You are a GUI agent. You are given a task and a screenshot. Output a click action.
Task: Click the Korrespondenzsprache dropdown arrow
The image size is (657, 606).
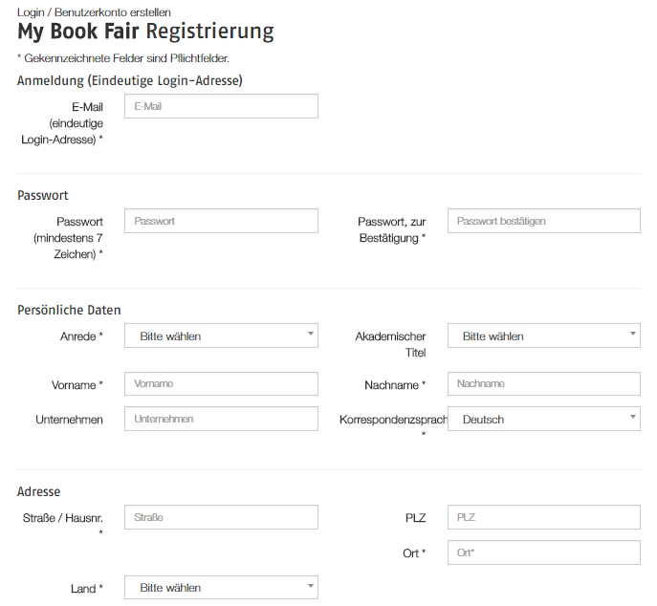[633, 417]
